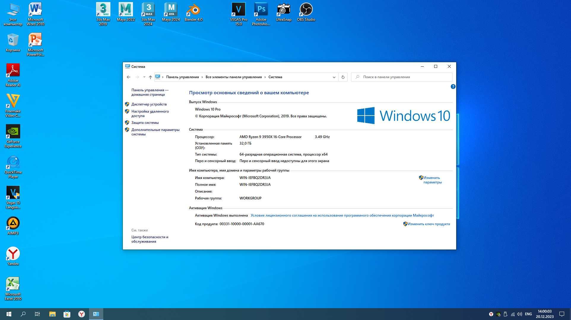This screenshot has height=320, width=571.
Task: Open the Windows Start menu
Action: pos(9,314)
